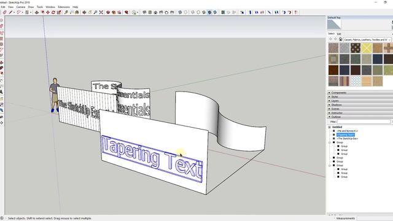The image size is (393, 221).
Task: Select the Tape Measure tool
Action: click(x=66, y=12)
